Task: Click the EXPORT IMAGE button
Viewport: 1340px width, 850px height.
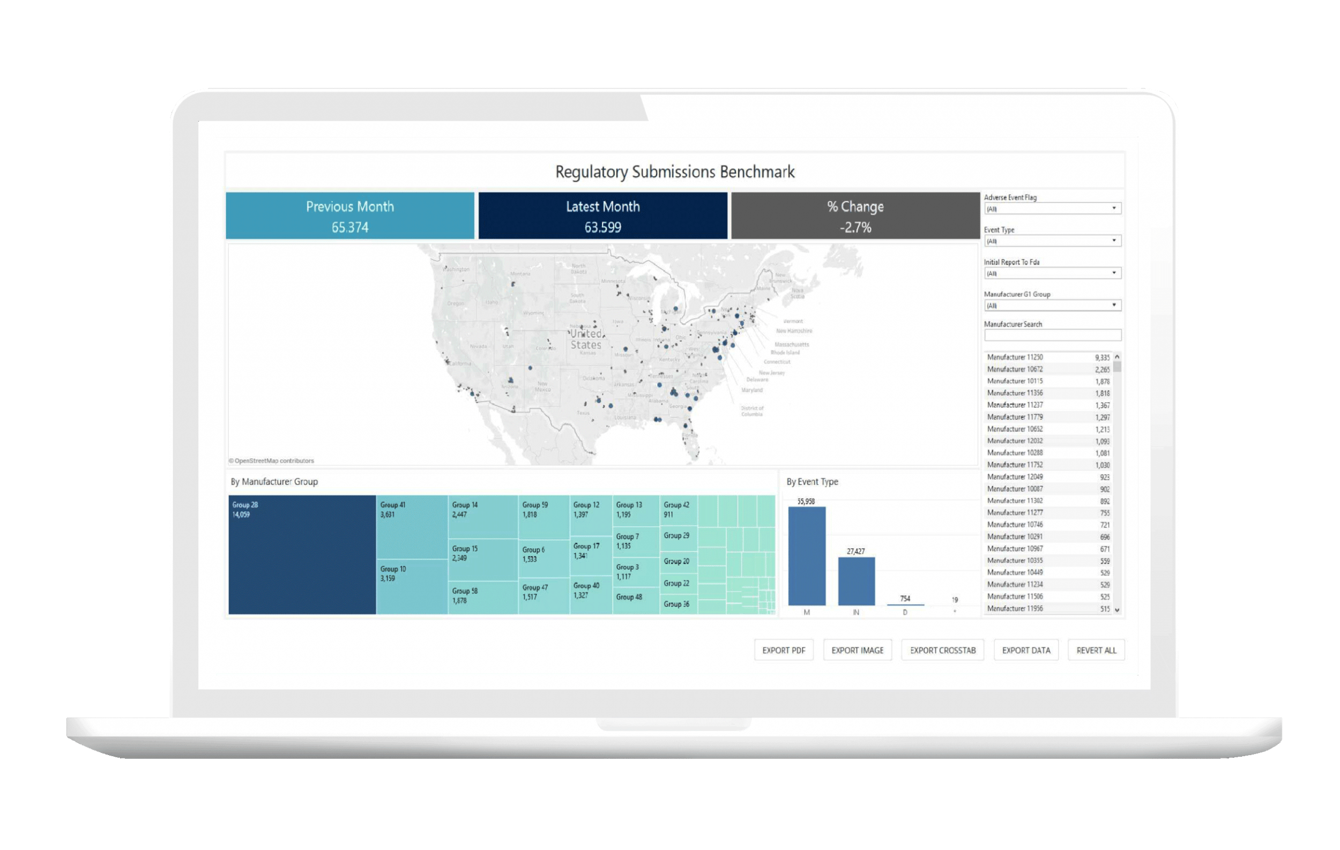Action: coord(857,650)
